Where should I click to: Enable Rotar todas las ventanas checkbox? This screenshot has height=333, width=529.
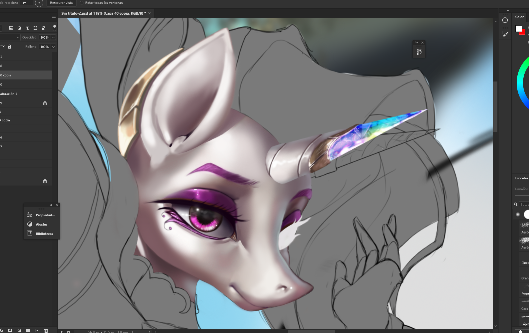point(82,3)
